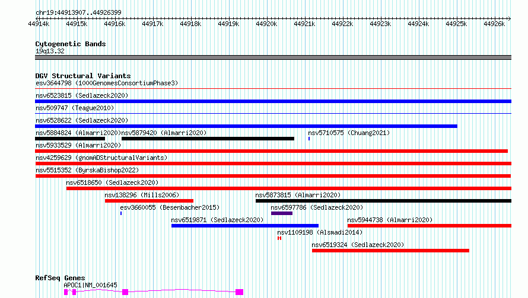
Task: Click the esv3644798 1000Genomes variant label
Action: point(107,83)
